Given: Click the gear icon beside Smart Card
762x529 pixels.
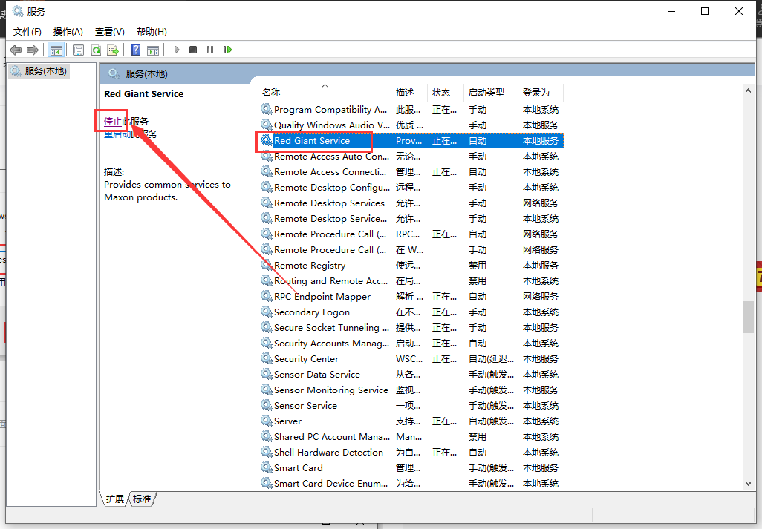Looking at the screenshot, I should (x=266, y=467).
